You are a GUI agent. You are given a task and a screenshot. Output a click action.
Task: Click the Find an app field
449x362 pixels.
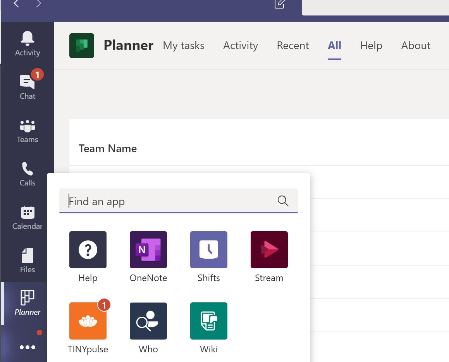178,201
